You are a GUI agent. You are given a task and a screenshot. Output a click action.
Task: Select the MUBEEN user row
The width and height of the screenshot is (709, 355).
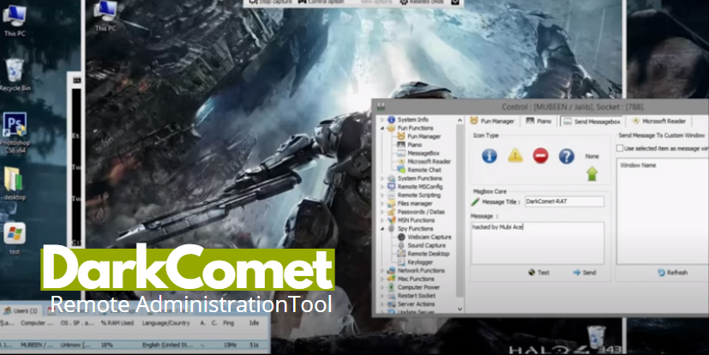pos(135,345)
